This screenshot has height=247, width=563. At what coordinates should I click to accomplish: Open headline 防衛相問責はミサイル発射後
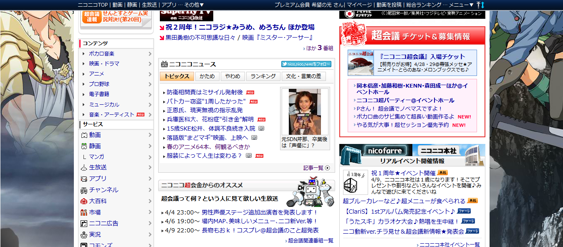pos(204,92)
